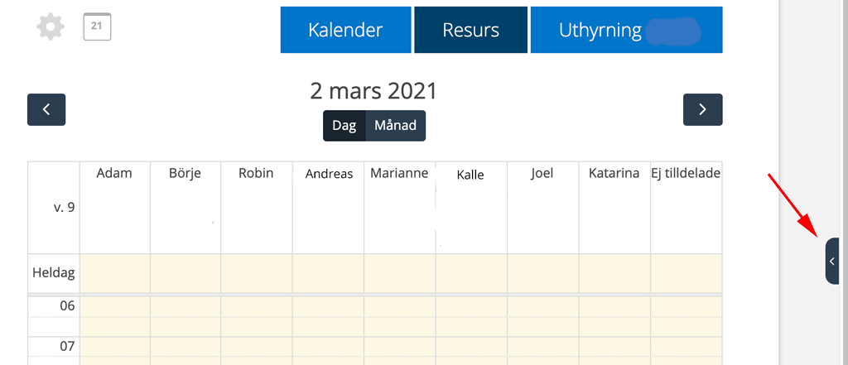Expand the collapsed right side panel
This screenshot has width=848, height=365.
pos(831,262)
